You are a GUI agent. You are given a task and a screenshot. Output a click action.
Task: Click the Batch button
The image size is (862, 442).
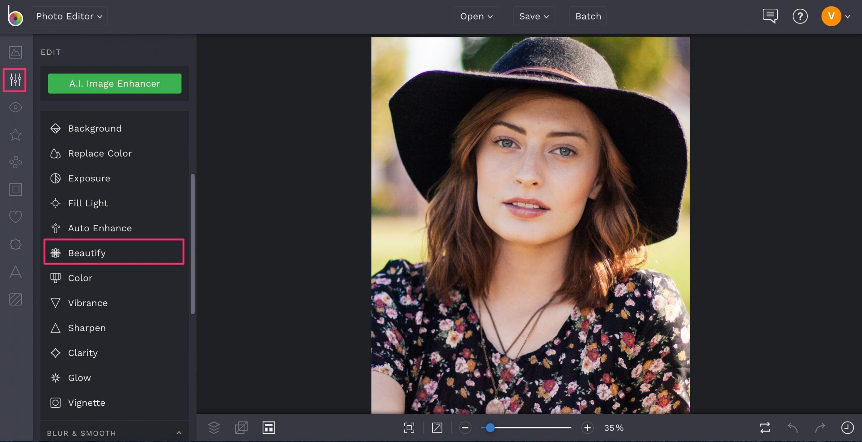tap(588, 16)
